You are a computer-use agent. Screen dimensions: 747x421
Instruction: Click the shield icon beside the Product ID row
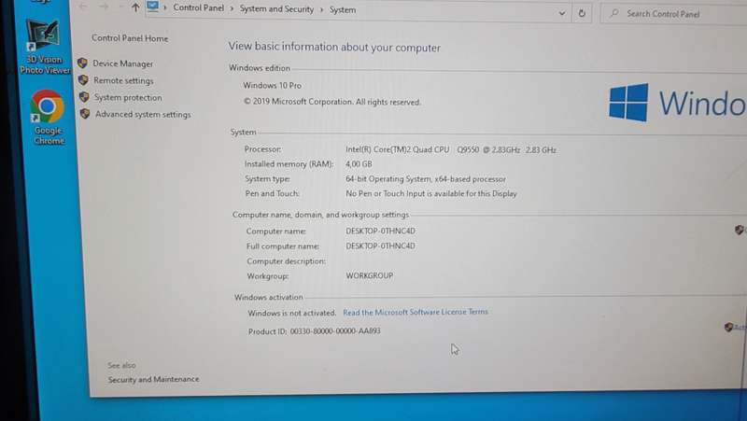coord(729,327)
